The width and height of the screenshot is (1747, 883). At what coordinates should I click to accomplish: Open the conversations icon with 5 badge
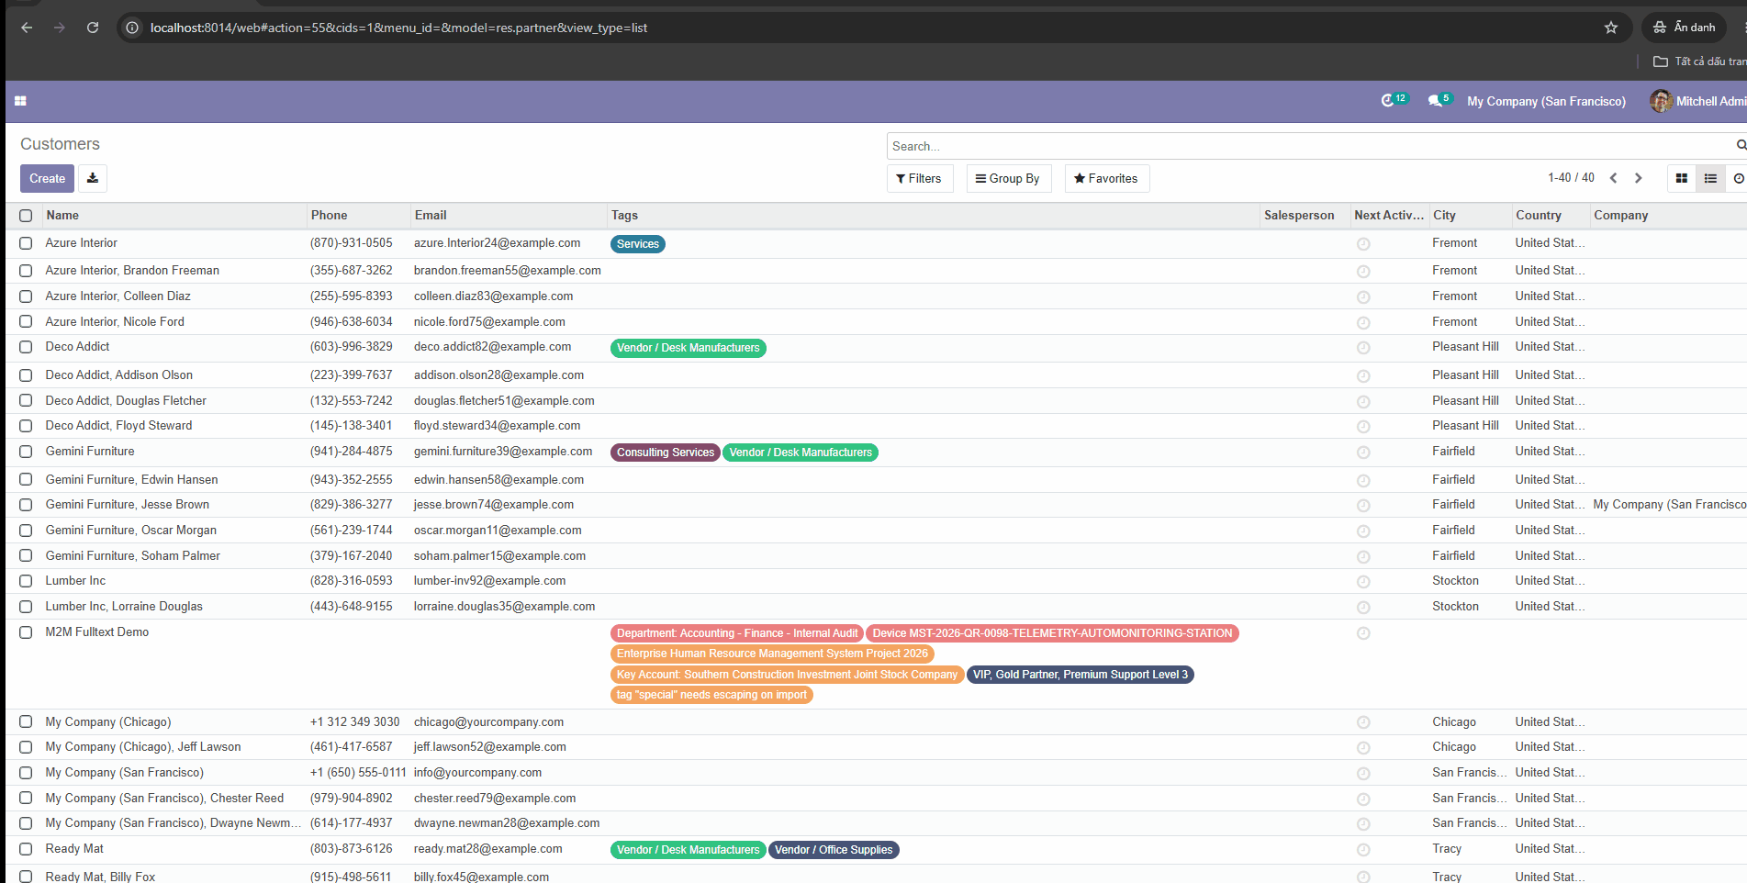pyautogui.click(x=1439, y=100)
